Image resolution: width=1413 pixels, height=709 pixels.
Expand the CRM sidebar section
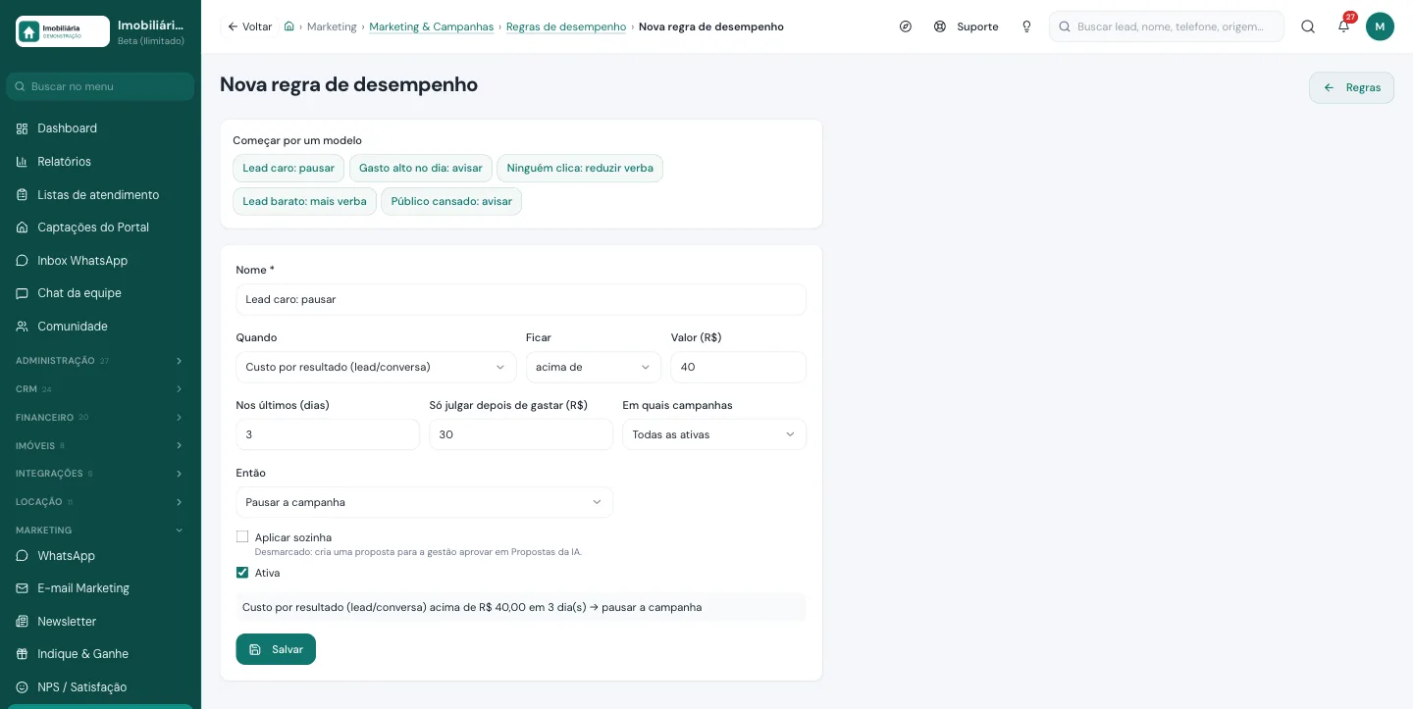100,389
